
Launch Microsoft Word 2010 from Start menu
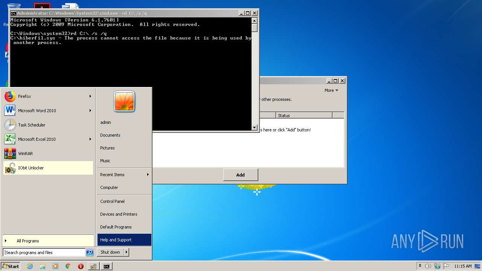pyautogui.click(x=48, y=111)
